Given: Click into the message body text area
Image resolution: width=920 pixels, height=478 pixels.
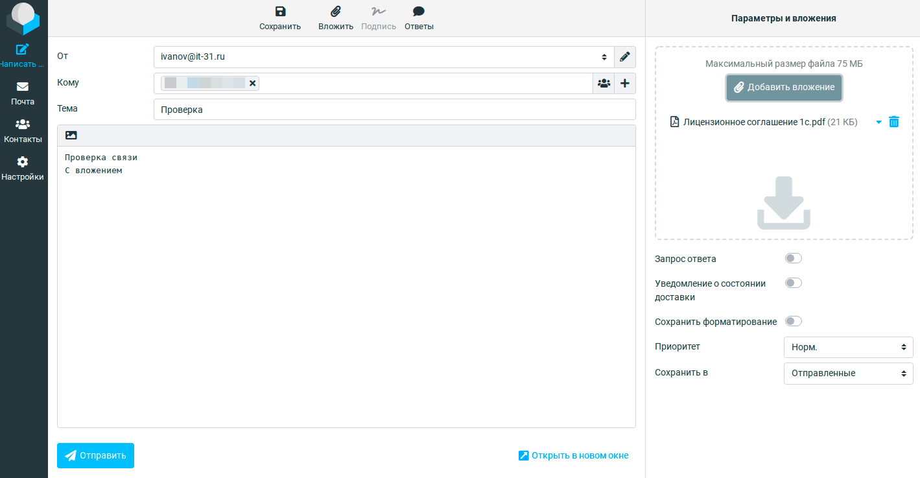Looking at the screenshot, I should click(x=346, y=287).
